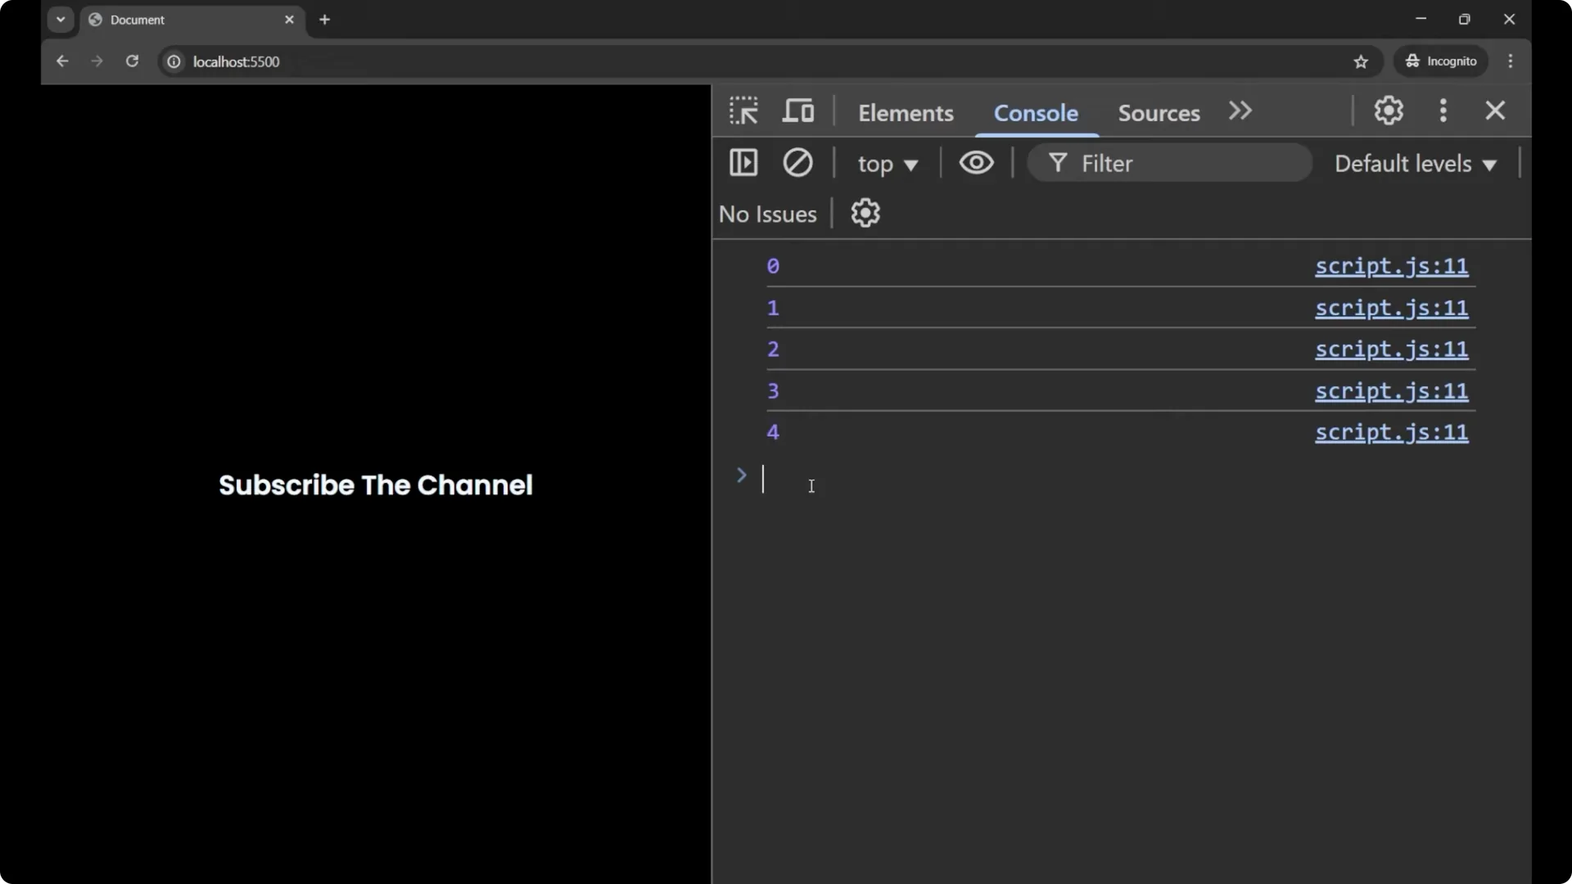
Task: Open tab search dropdown in title bar
Action: point(61,19)
